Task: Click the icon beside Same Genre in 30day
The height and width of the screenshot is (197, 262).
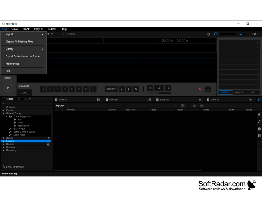Action: click(x=10, y=132)
